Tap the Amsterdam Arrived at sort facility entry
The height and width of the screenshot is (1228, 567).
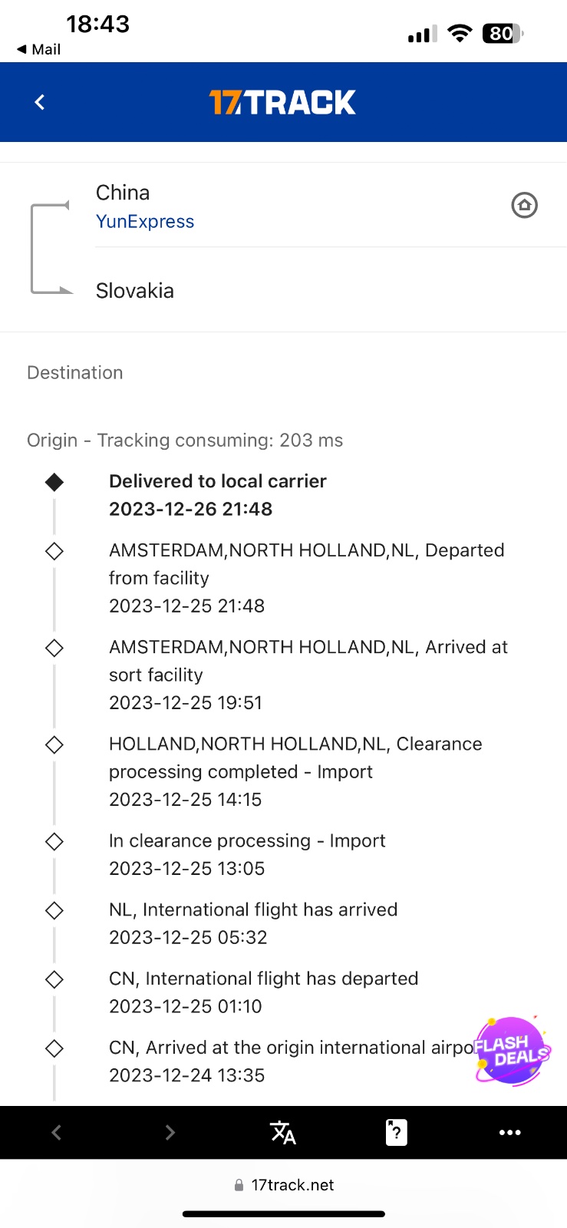click(308, 674)
